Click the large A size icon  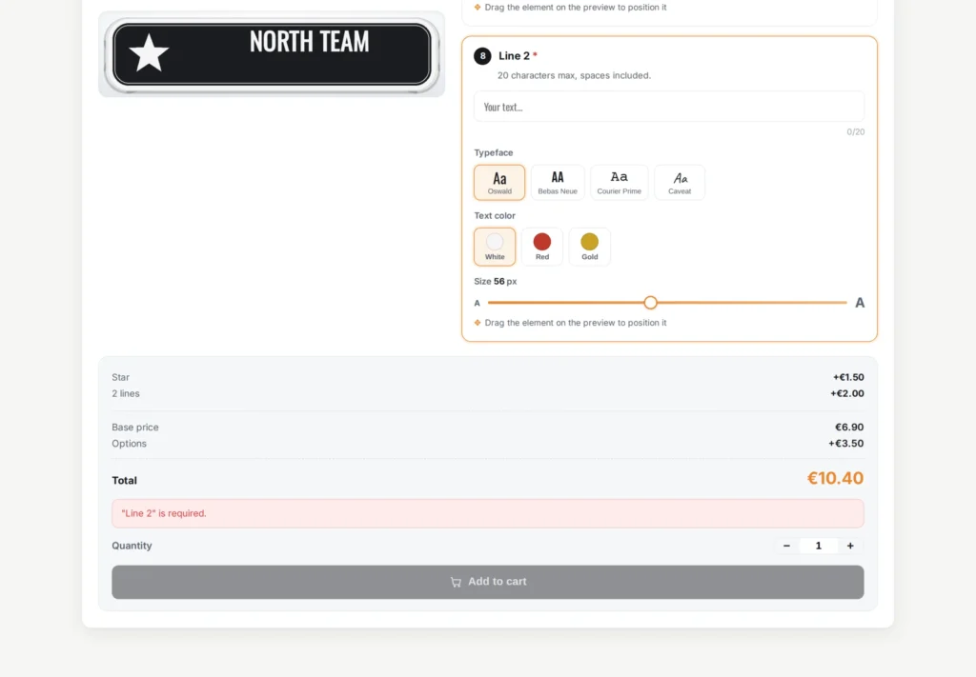[x=860, y=303]
